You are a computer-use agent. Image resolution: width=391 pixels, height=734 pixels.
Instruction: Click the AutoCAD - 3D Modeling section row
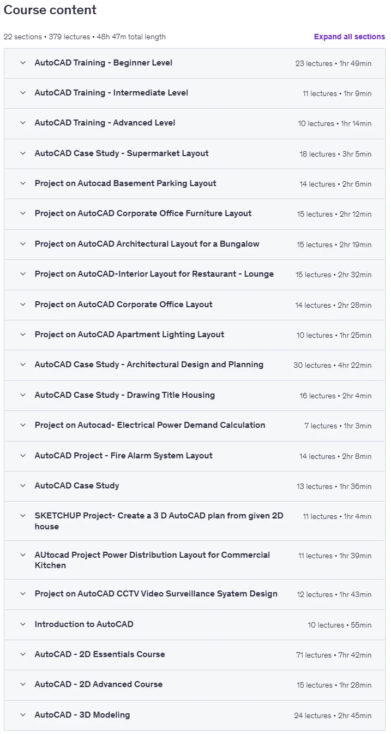pos(195,715)
